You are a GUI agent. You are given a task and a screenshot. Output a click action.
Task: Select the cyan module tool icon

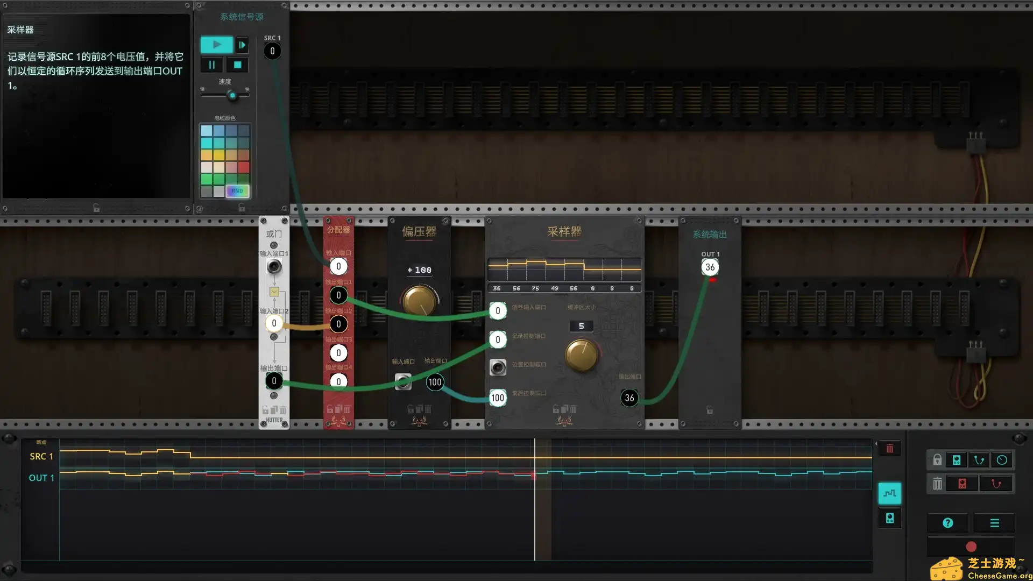(x=957, y=460)
